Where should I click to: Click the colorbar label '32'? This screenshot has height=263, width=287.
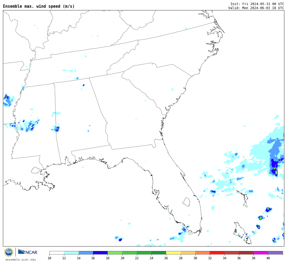pyautogui.click(x=210, y=258)
